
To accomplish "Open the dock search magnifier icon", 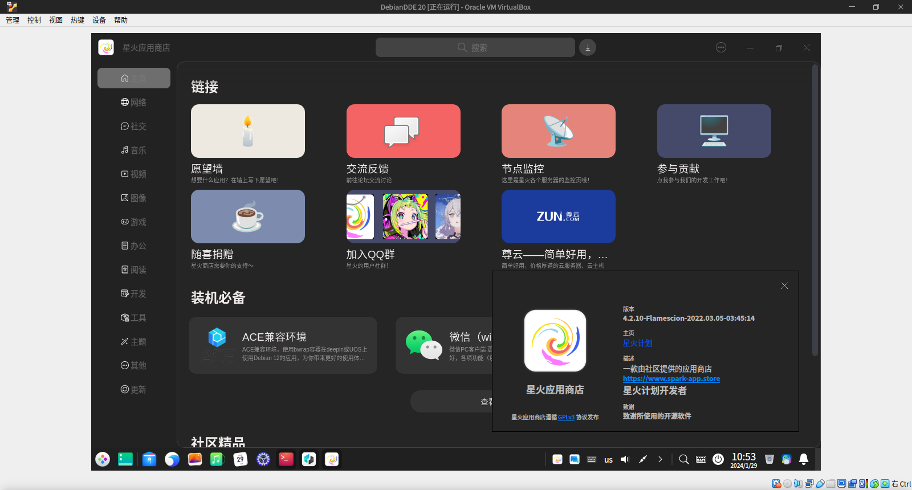I will click(x=684, y=459).
